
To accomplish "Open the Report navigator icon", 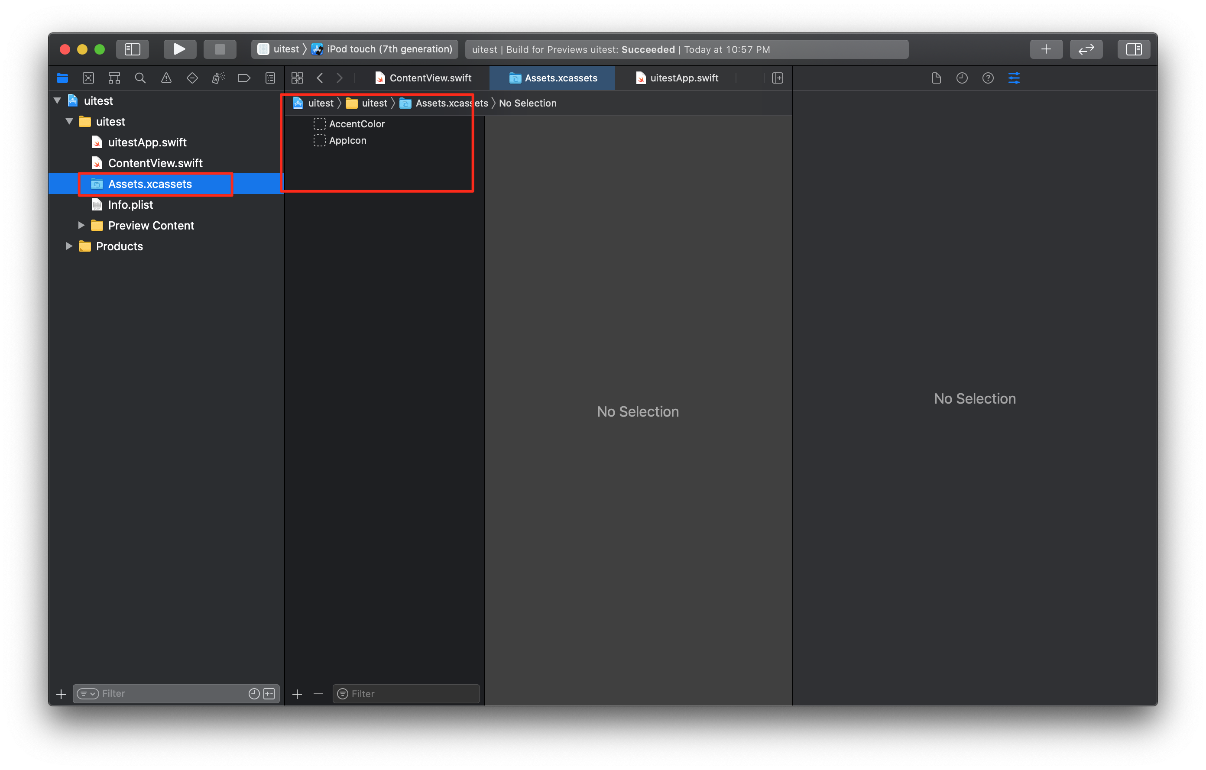I will pyautogui.click(x=270, y=78).
